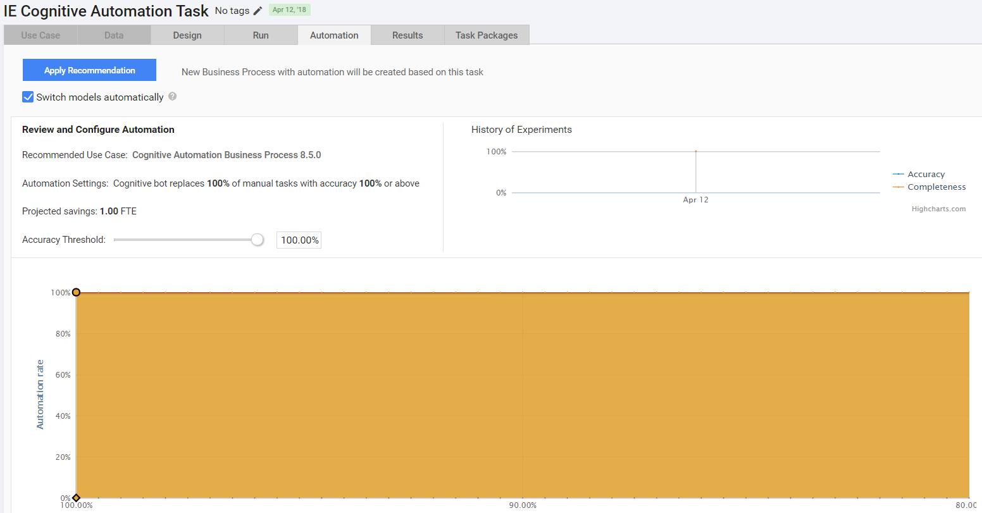The height and width of the screenshot is (513, 982).
Task: Click the Apr 12, '18 date badge
Action: coord(289,10)
